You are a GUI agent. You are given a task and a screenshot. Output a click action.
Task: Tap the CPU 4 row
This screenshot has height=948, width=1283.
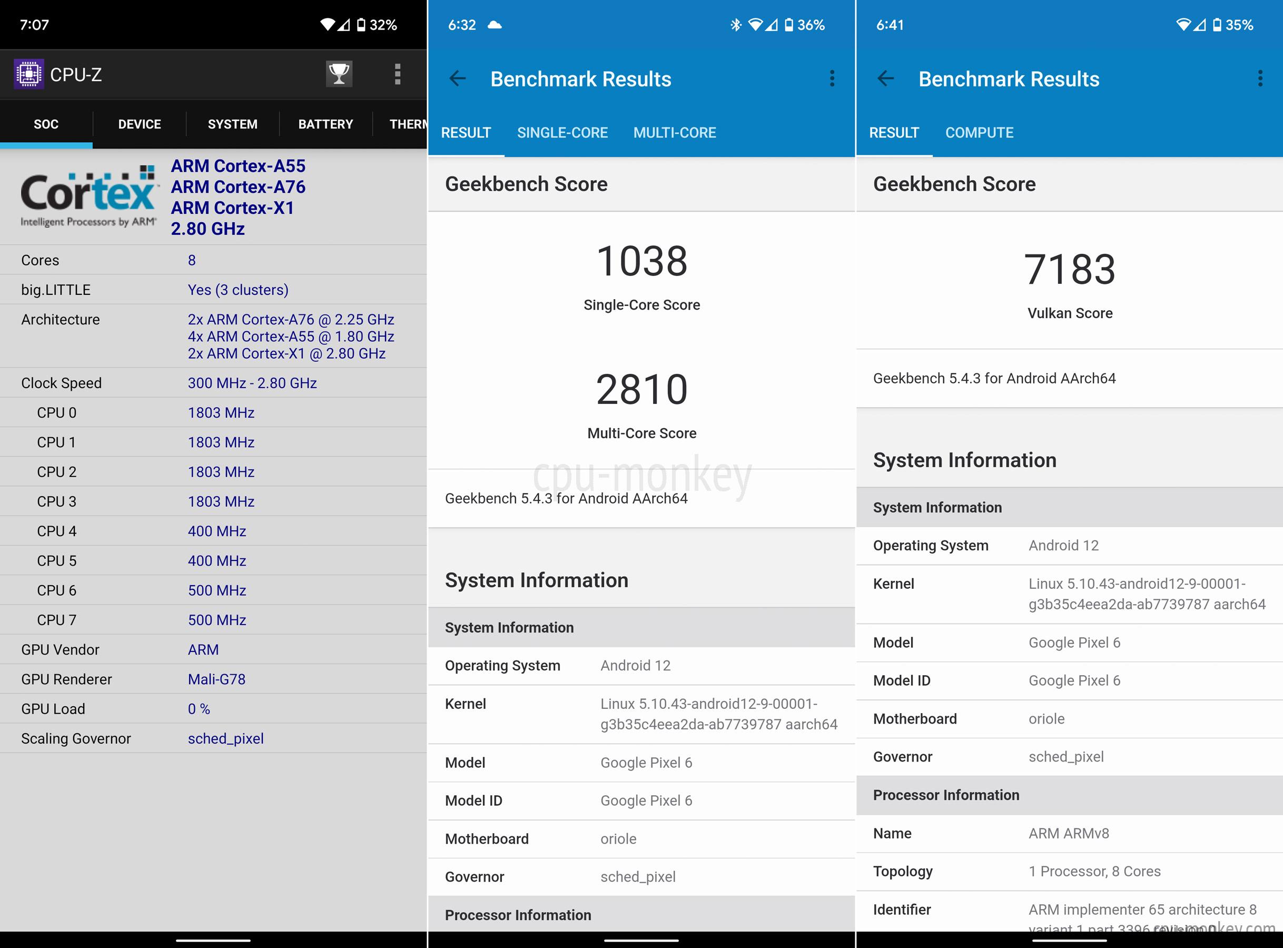tap(213, 531)
